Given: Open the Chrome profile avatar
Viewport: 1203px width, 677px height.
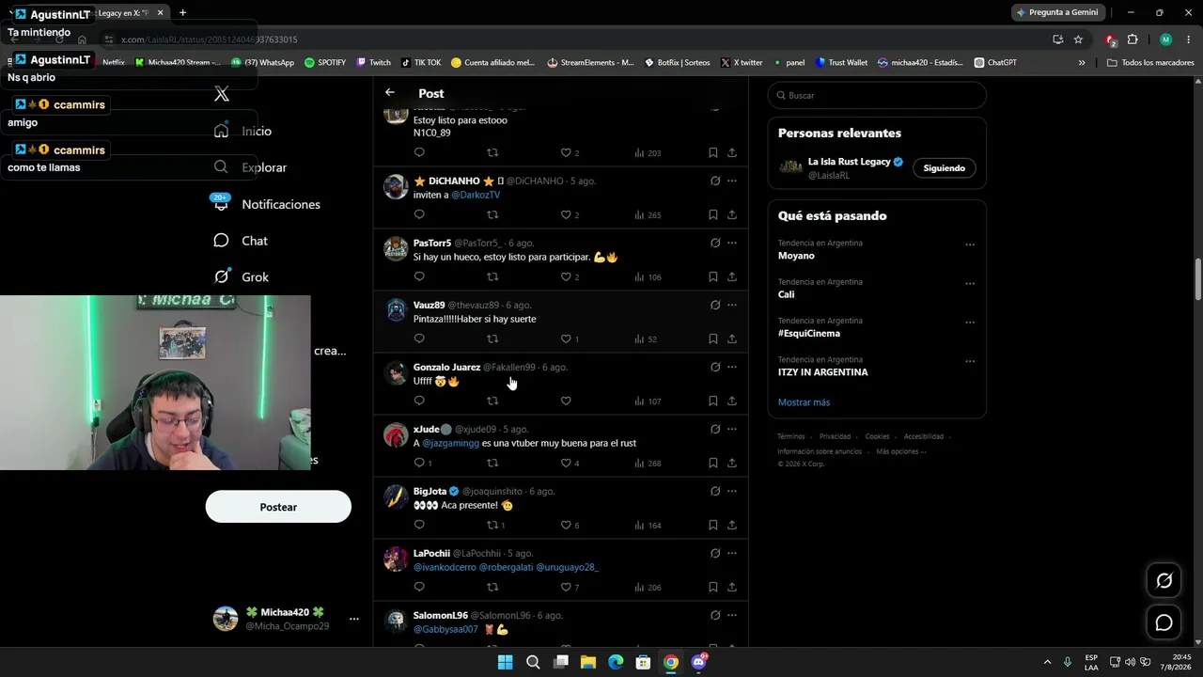Looking at the screenshot, I should click(1165, 39).
